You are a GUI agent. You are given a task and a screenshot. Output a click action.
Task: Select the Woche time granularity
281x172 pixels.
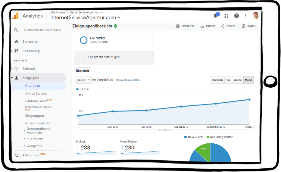237,80
